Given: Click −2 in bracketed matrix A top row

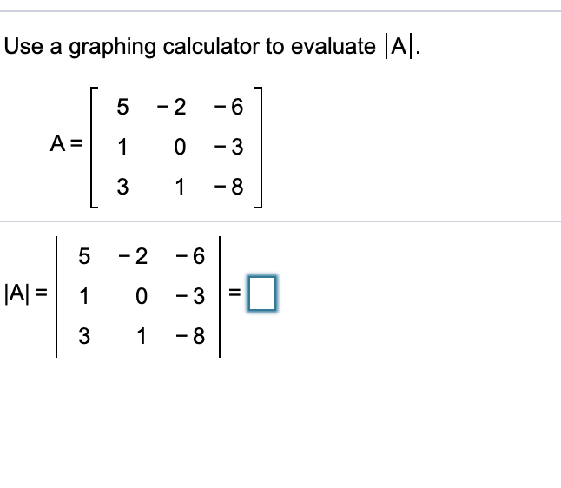Looking at the screenshot, I should [x=171, y=107].
